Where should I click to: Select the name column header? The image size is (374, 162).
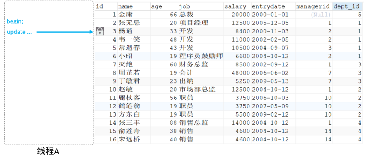pos(134,6)
